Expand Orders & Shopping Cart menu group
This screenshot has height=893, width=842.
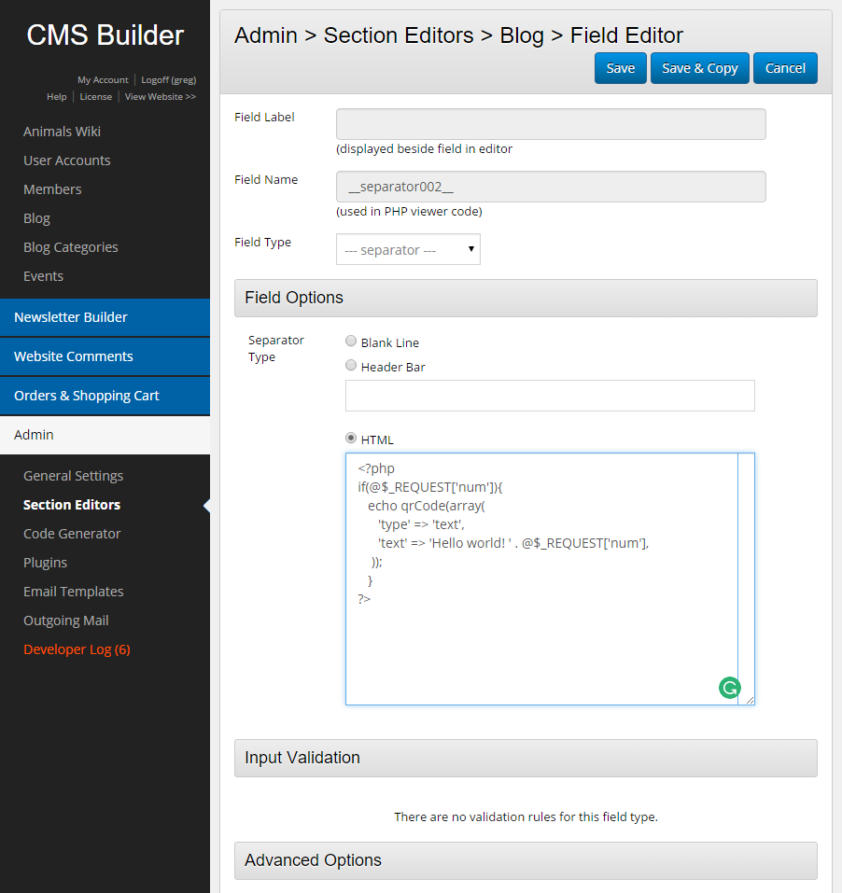pos(105,396)
